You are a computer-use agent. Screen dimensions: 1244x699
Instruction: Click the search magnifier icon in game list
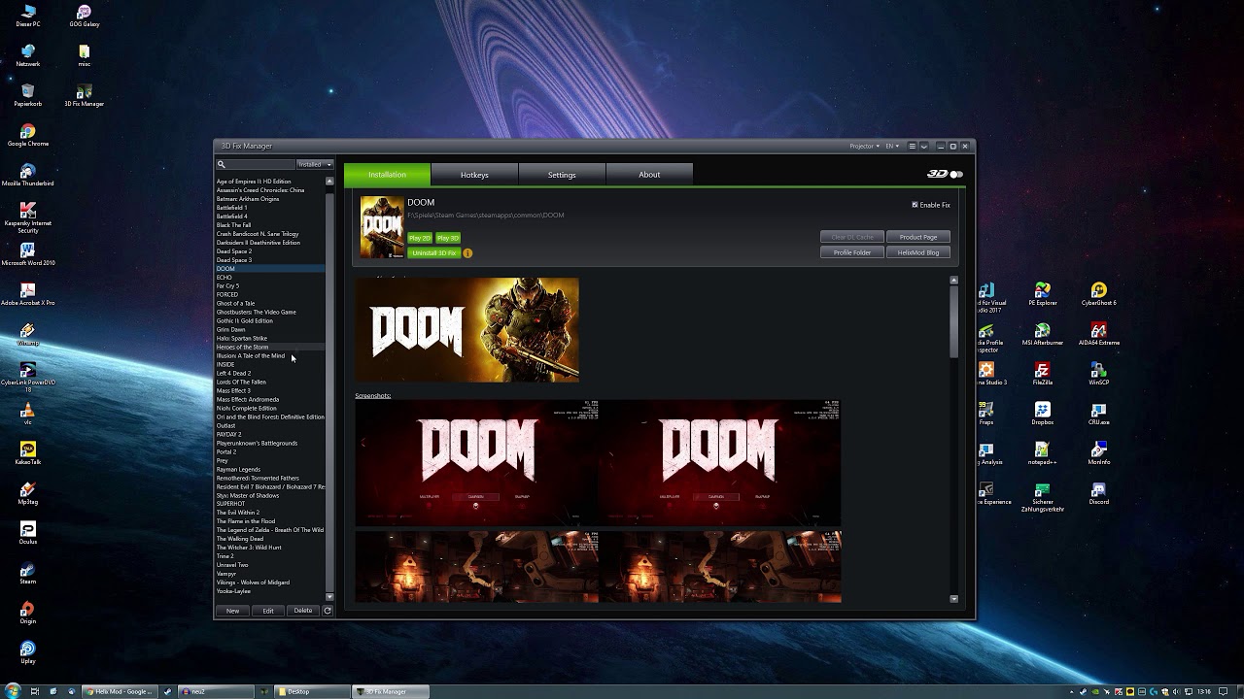[222, 164]
